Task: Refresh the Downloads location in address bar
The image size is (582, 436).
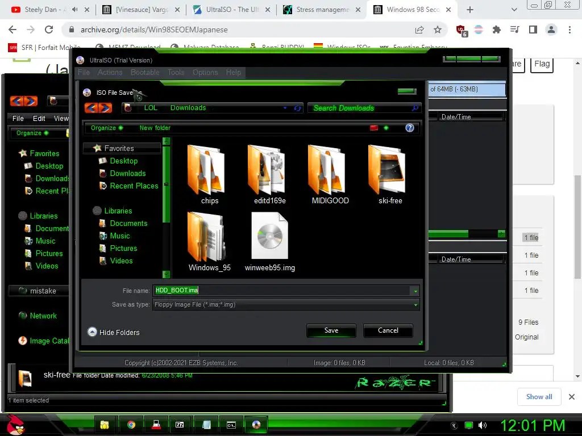Action: click(x=297, y=108)
